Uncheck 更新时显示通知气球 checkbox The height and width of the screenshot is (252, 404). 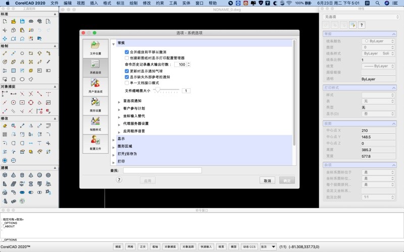(x=127, y=71)
